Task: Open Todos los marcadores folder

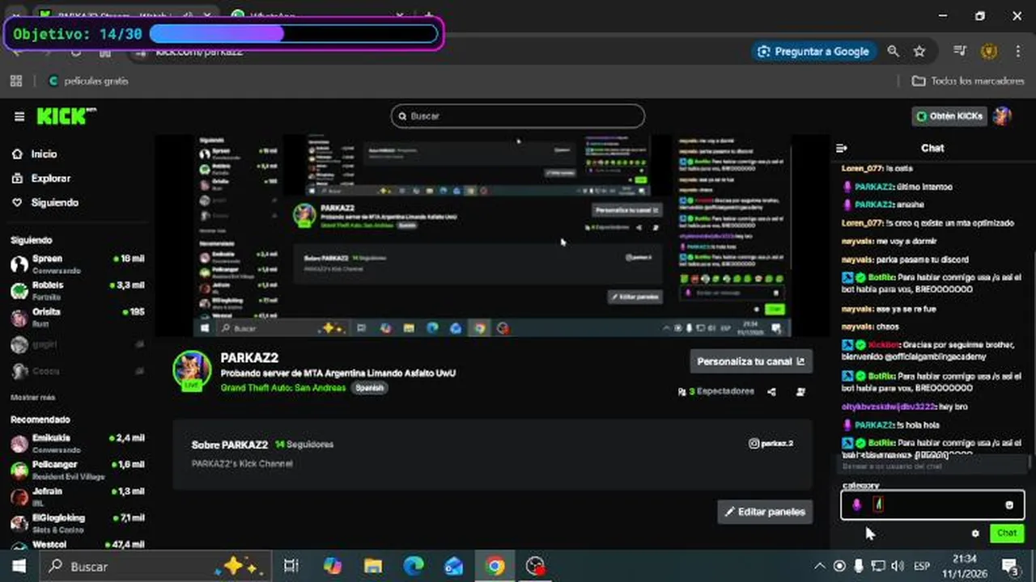Action: (x=967, y=81)
